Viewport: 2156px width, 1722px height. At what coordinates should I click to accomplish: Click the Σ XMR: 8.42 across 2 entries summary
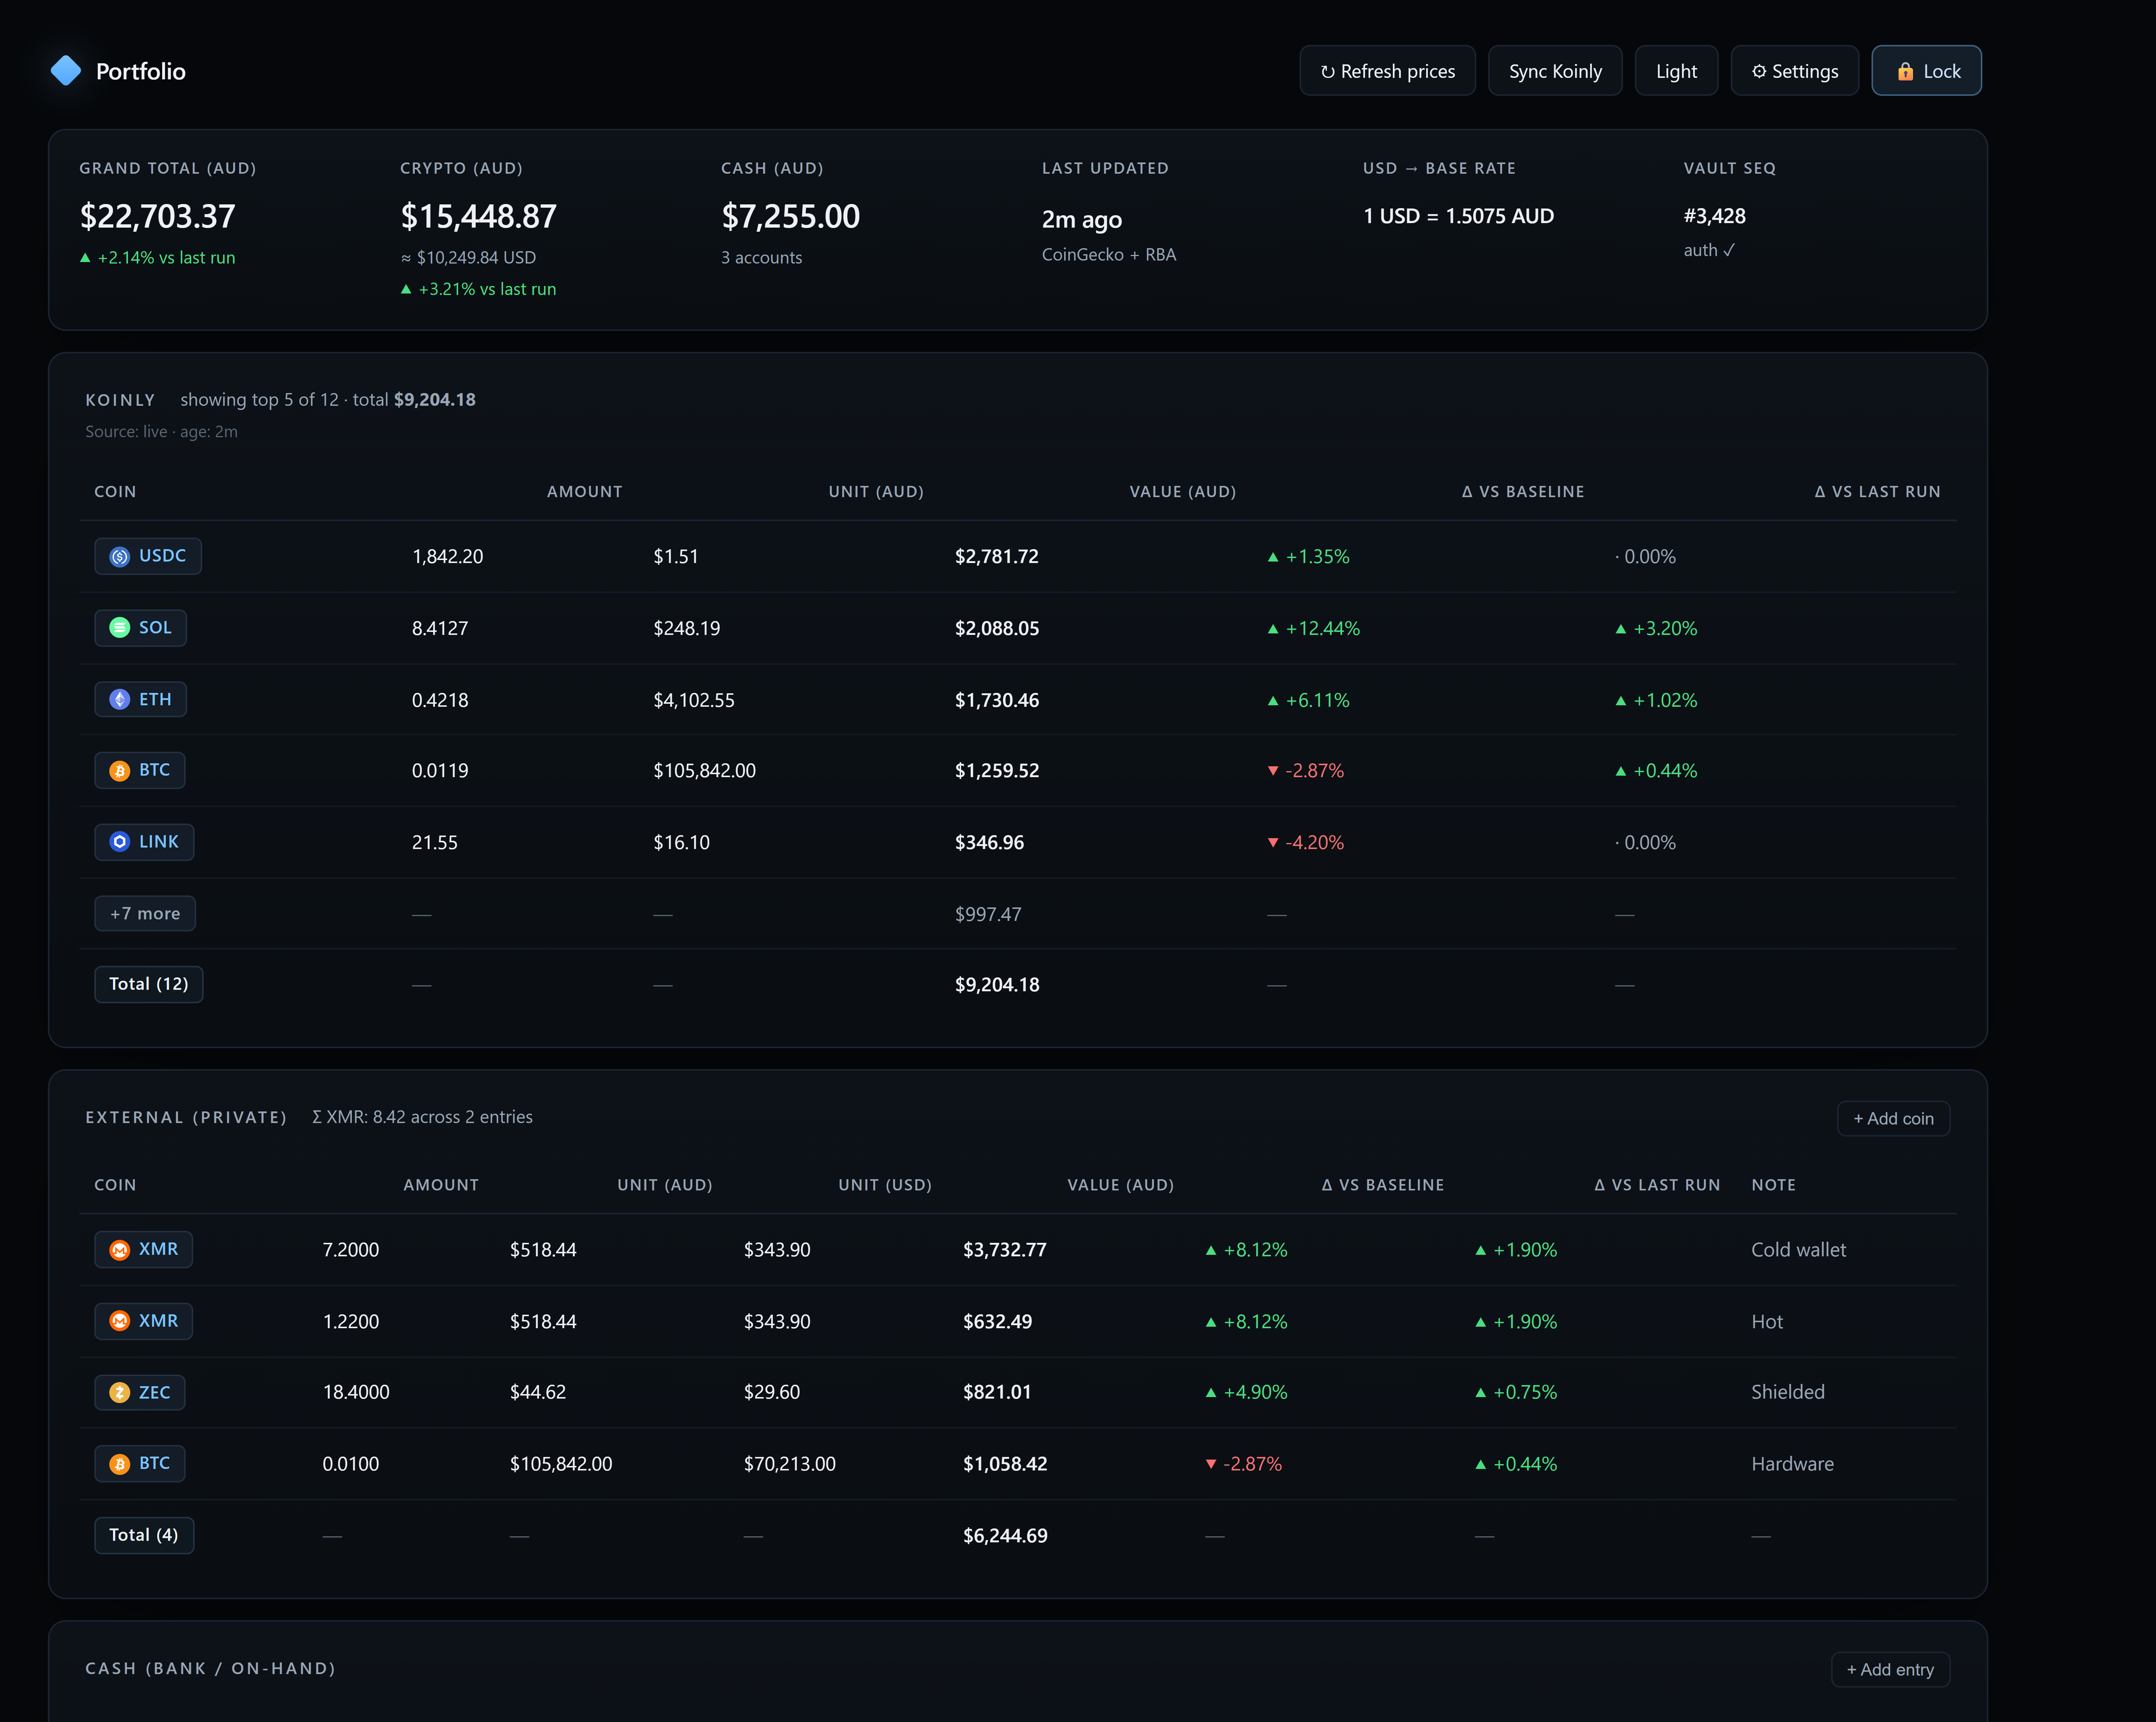(422, 1117)
